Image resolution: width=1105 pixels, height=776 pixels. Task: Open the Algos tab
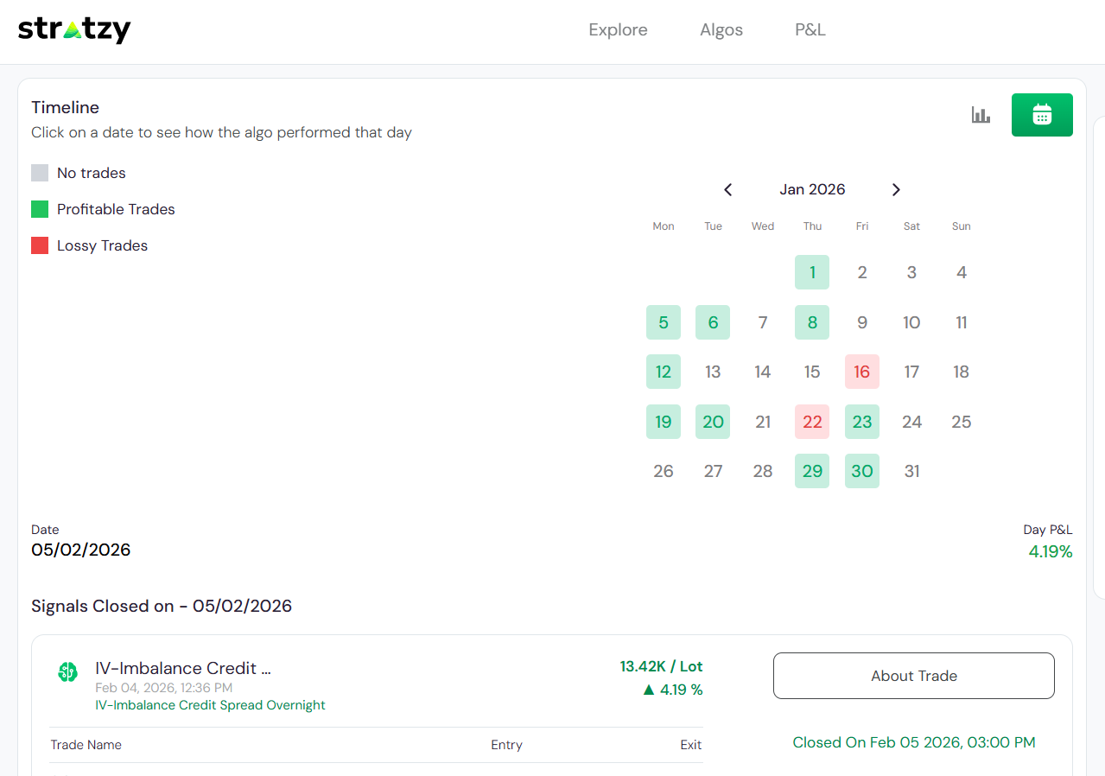(721, 29)
